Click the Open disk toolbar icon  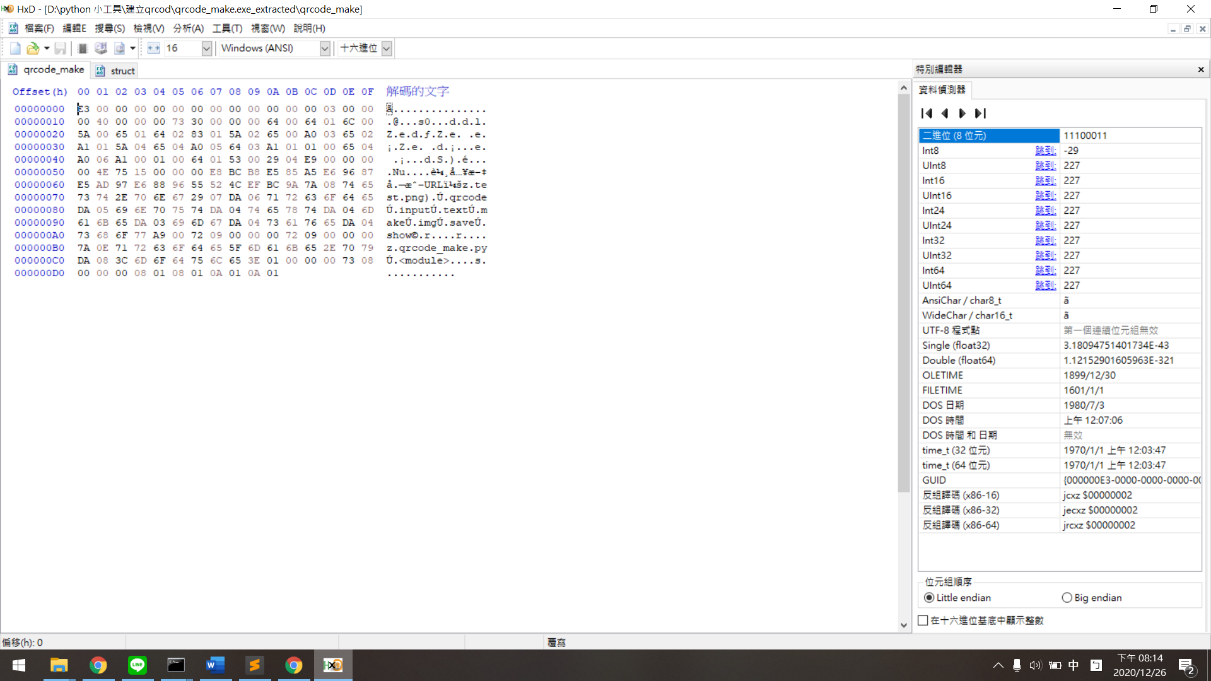click(101, 49)
